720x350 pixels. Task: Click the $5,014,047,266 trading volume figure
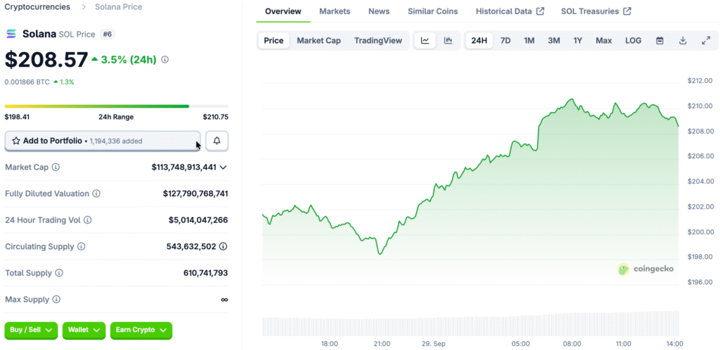coord(198,220)
